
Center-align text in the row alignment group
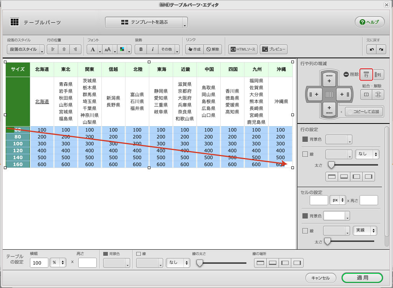[64, 49]
